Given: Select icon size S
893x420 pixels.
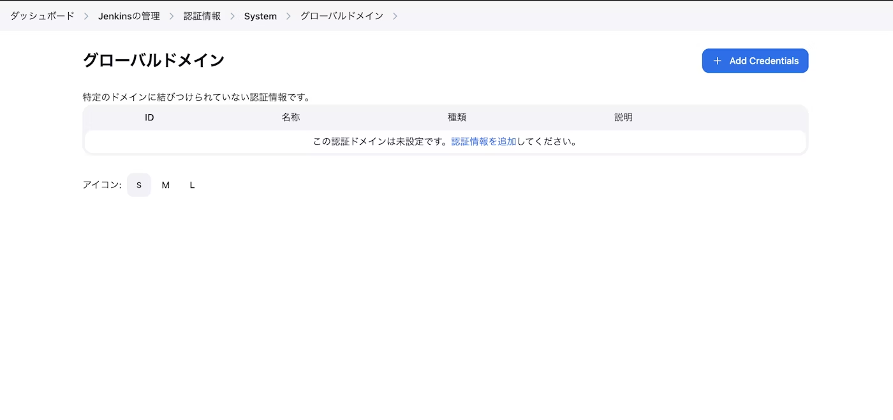Looking at the screenshot, I should tap(139, 185).
